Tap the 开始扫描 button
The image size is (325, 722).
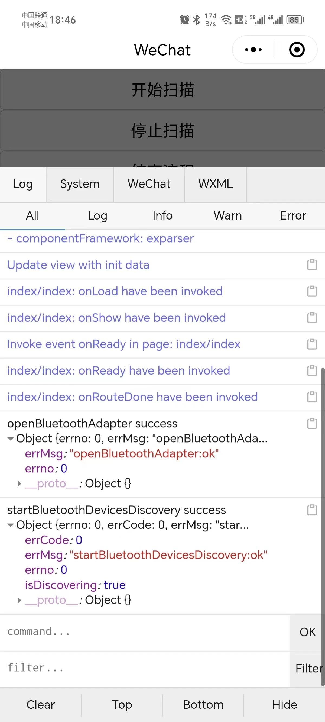point(162,90)
